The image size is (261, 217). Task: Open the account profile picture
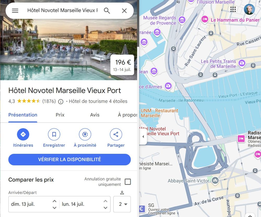[249, 9]
